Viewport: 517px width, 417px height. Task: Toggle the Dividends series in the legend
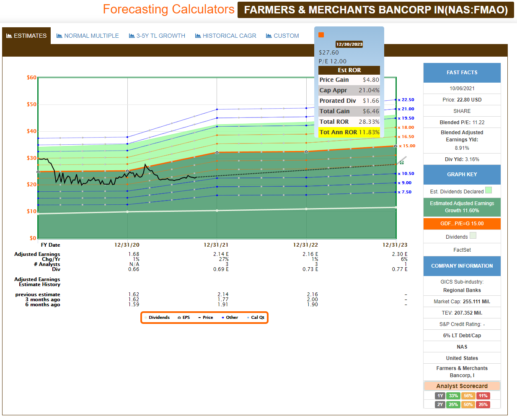(x=159, y=318)
